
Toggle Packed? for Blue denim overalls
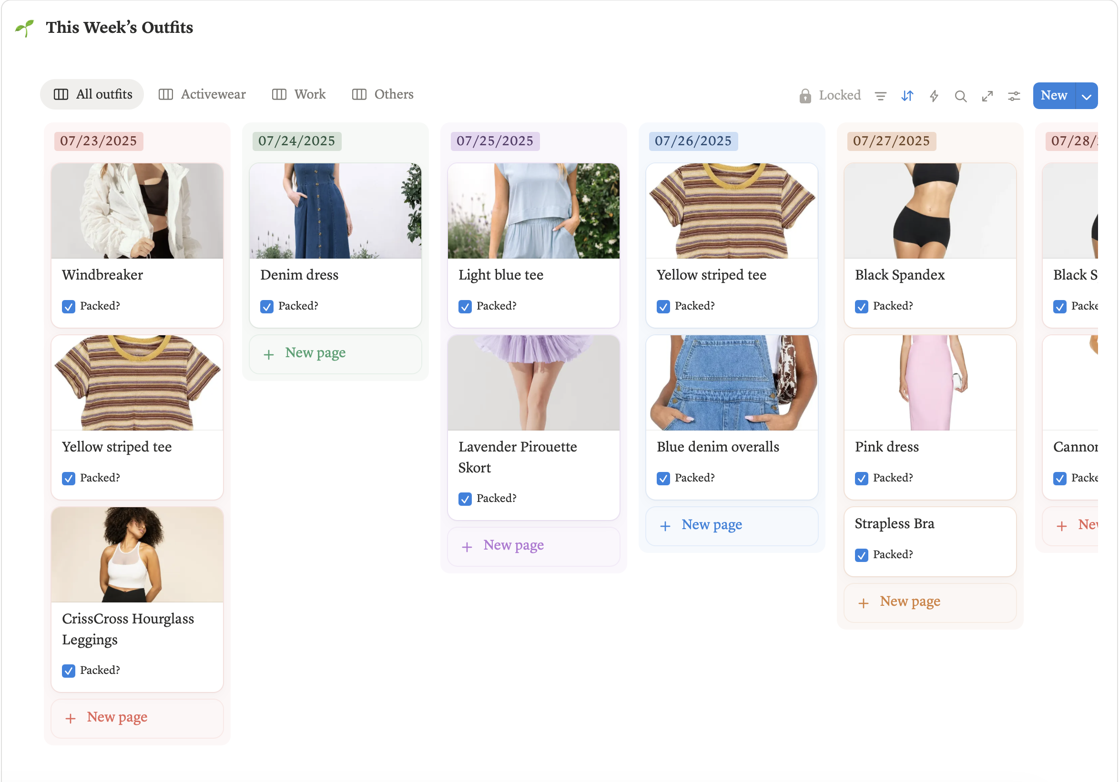click(x=663, y=478)
